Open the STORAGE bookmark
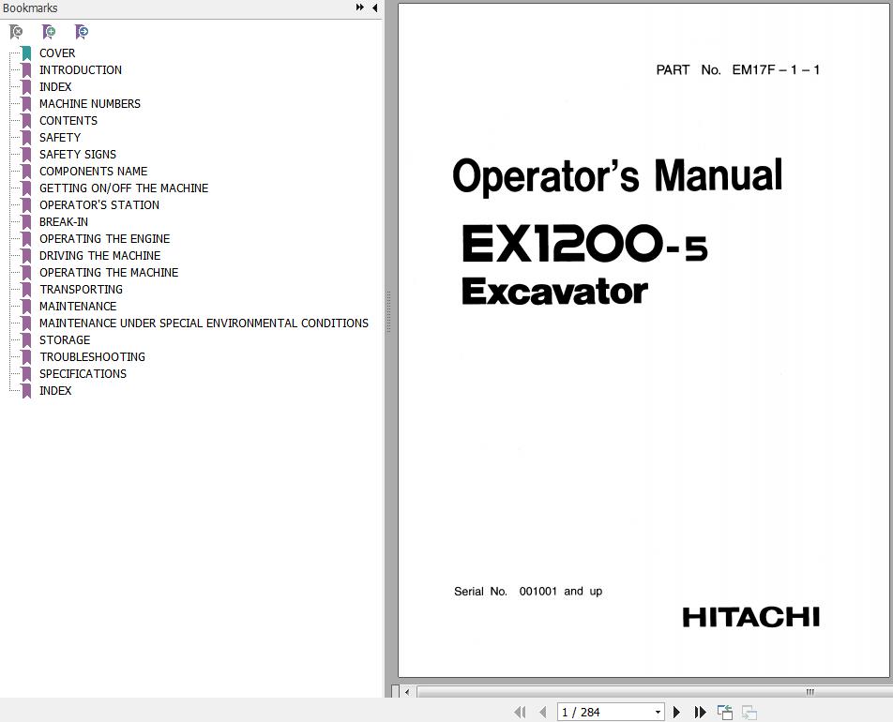This screenshot has height=722, width=893. coord(65,340)
